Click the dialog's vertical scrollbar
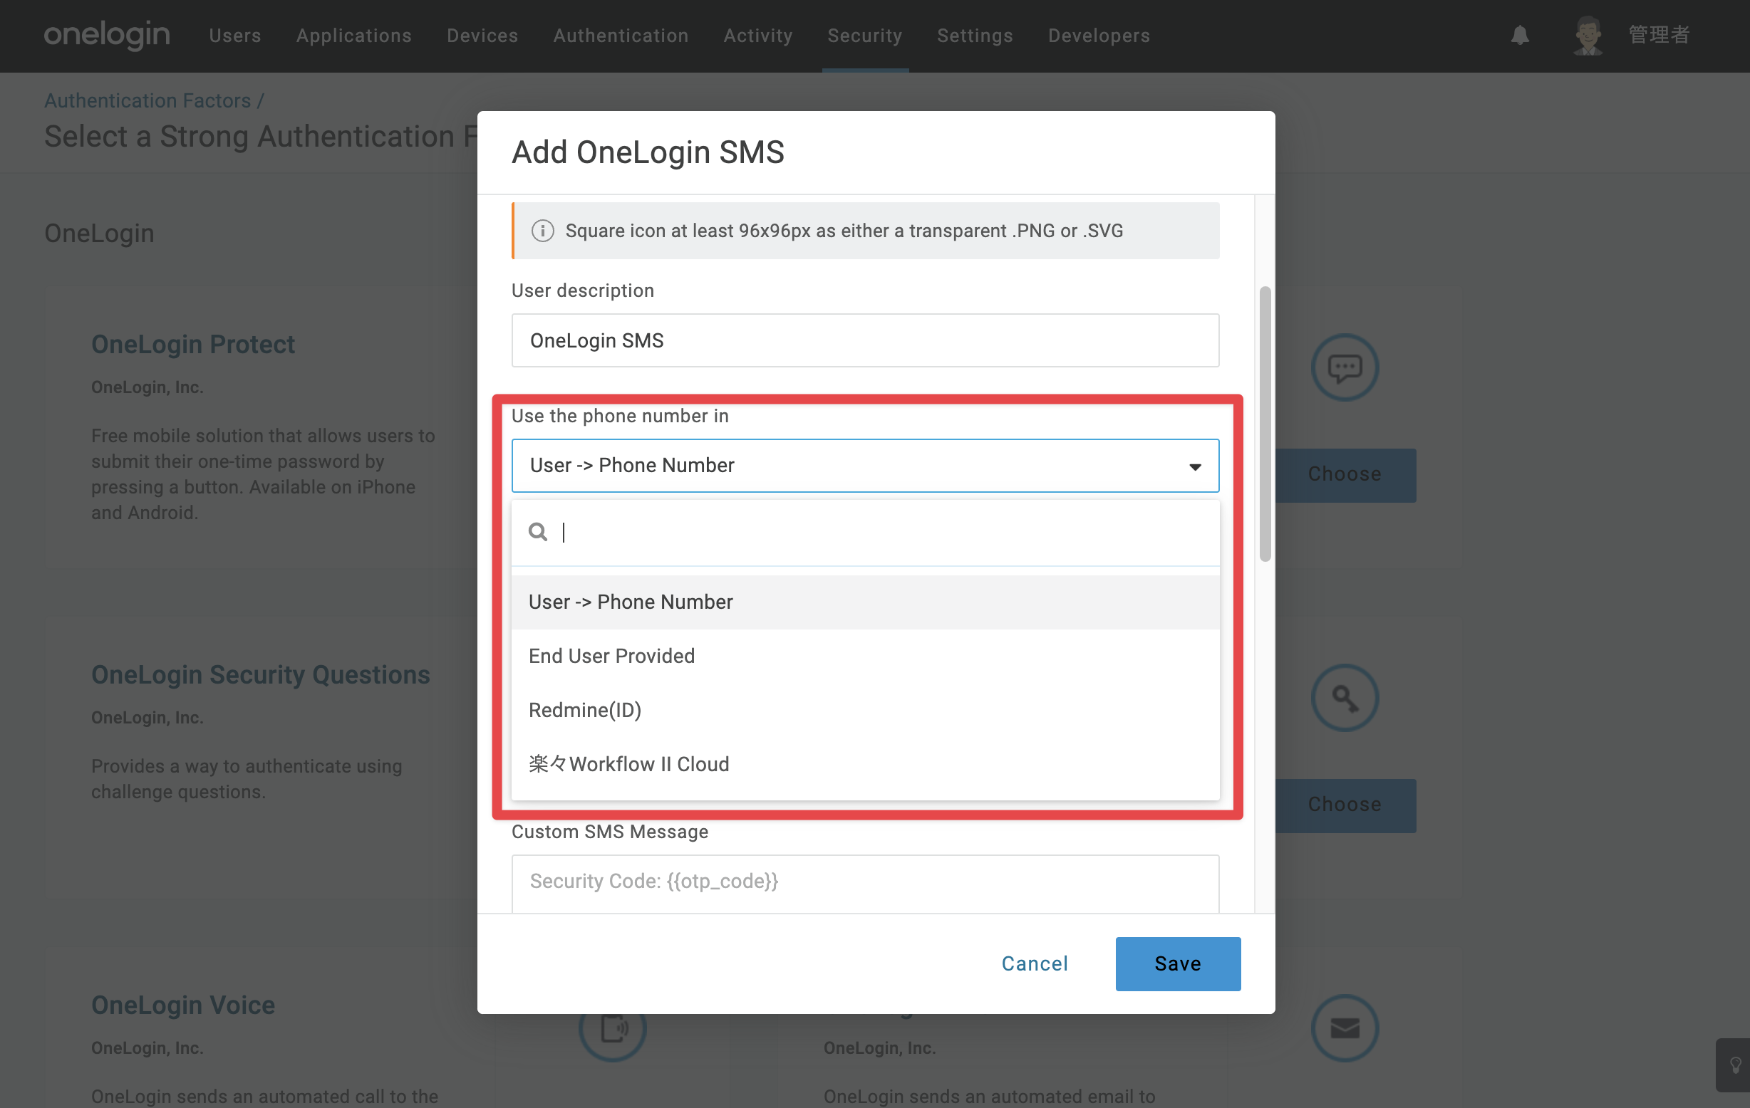The image size is (1750, 1108). 1265,424
